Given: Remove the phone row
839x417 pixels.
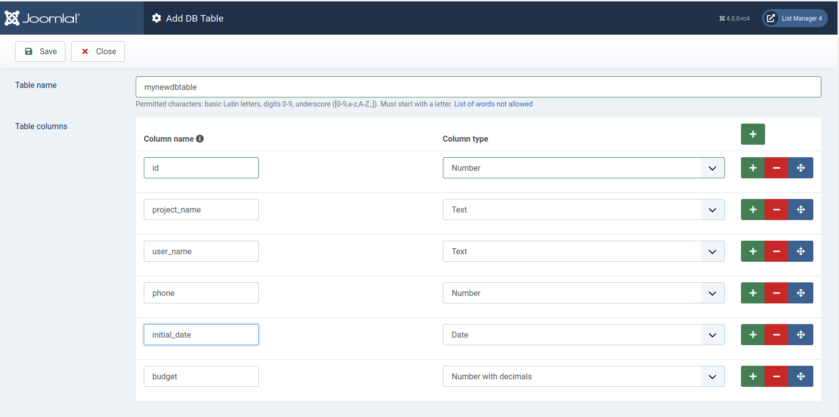Looking at the screenshot, I should coord(777,293).
